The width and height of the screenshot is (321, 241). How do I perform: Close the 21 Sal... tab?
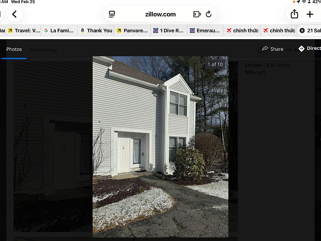coord(302,30)
